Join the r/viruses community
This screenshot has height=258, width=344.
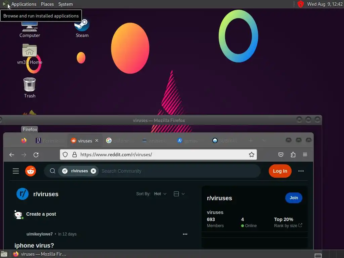pos(294,198)
